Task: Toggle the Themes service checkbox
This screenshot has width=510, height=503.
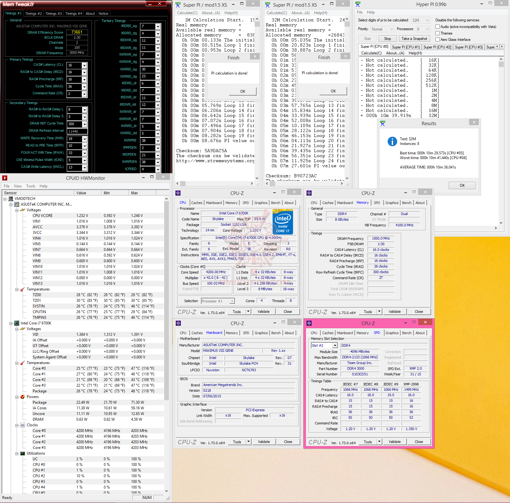Action: (437, 33)
